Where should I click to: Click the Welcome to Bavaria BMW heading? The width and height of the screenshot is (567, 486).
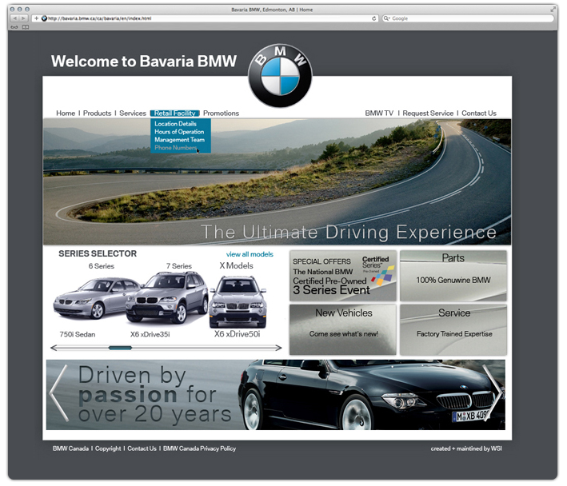pyautogui.click(x=144, y=61)
